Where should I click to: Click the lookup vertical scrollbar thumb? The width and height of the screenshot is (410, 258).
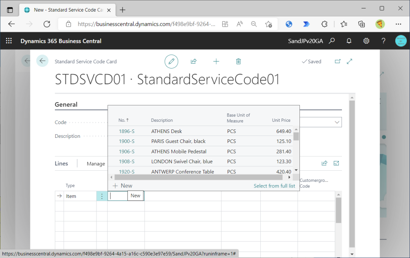point(296,137)
